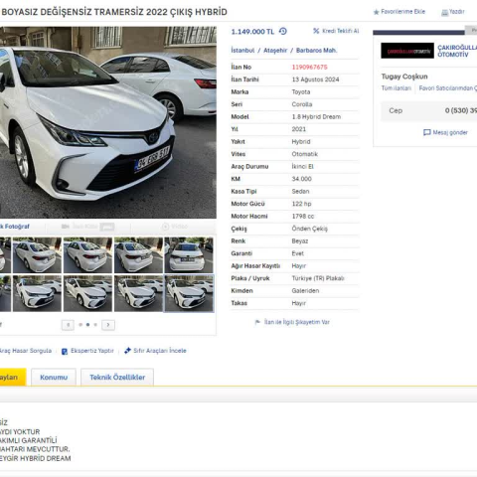This screenshot has height=477, width=477.
Task: Click the printer icon next to Yazdır
Action: (444, 13)
